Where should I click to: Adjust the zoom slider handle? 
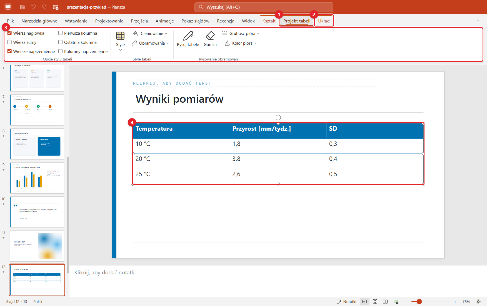coord(419,302)
